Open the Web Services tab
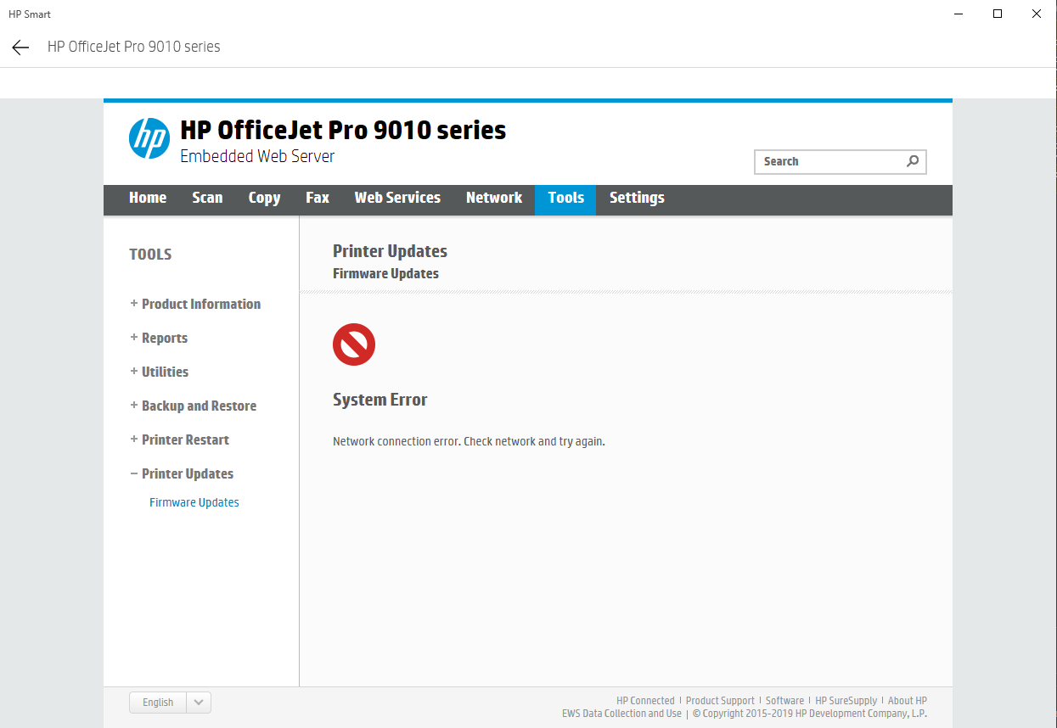Viewport: 1057px width, 728px height. 397,198
